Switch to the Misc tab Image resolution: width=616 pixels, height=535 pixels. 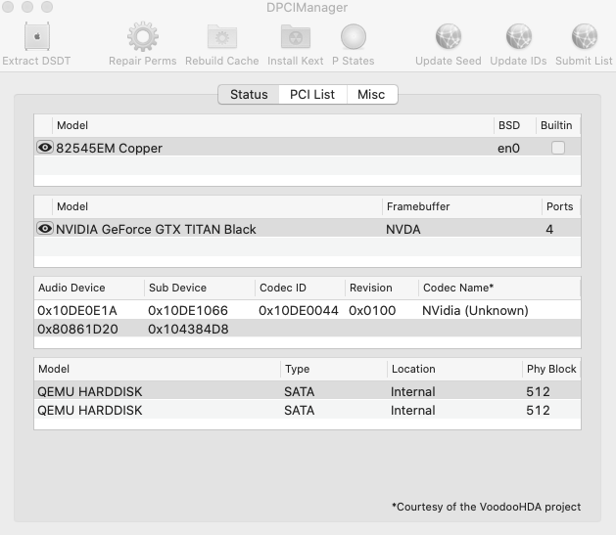pos(371,95)
